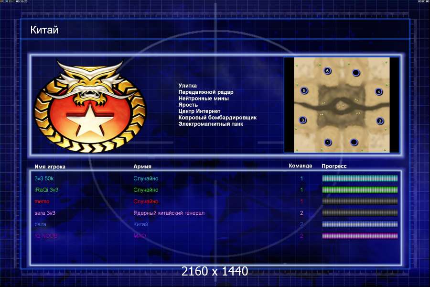
Task: Click the army "Случайно" for player iRaQi 3v3
Action: (x=146, y=190)
